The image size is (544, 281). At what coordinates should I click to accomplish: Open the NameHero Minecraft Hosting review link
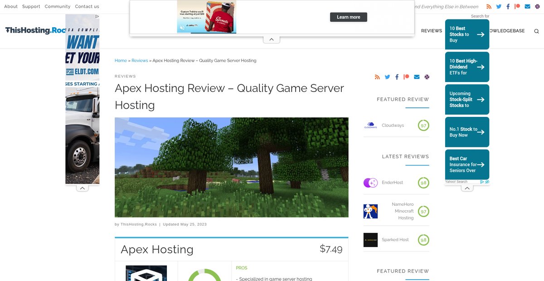[x=403, y=211]
